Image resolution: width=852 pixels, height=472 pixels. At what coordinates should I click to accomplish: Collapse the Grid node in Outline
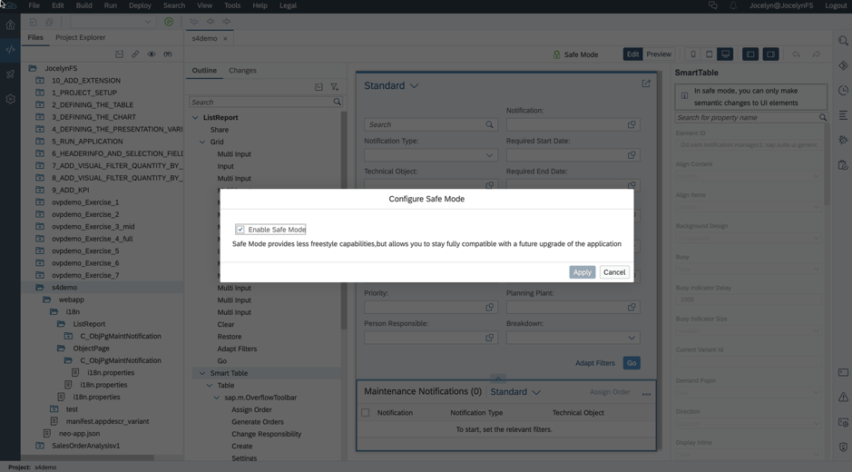pos(202,142)
